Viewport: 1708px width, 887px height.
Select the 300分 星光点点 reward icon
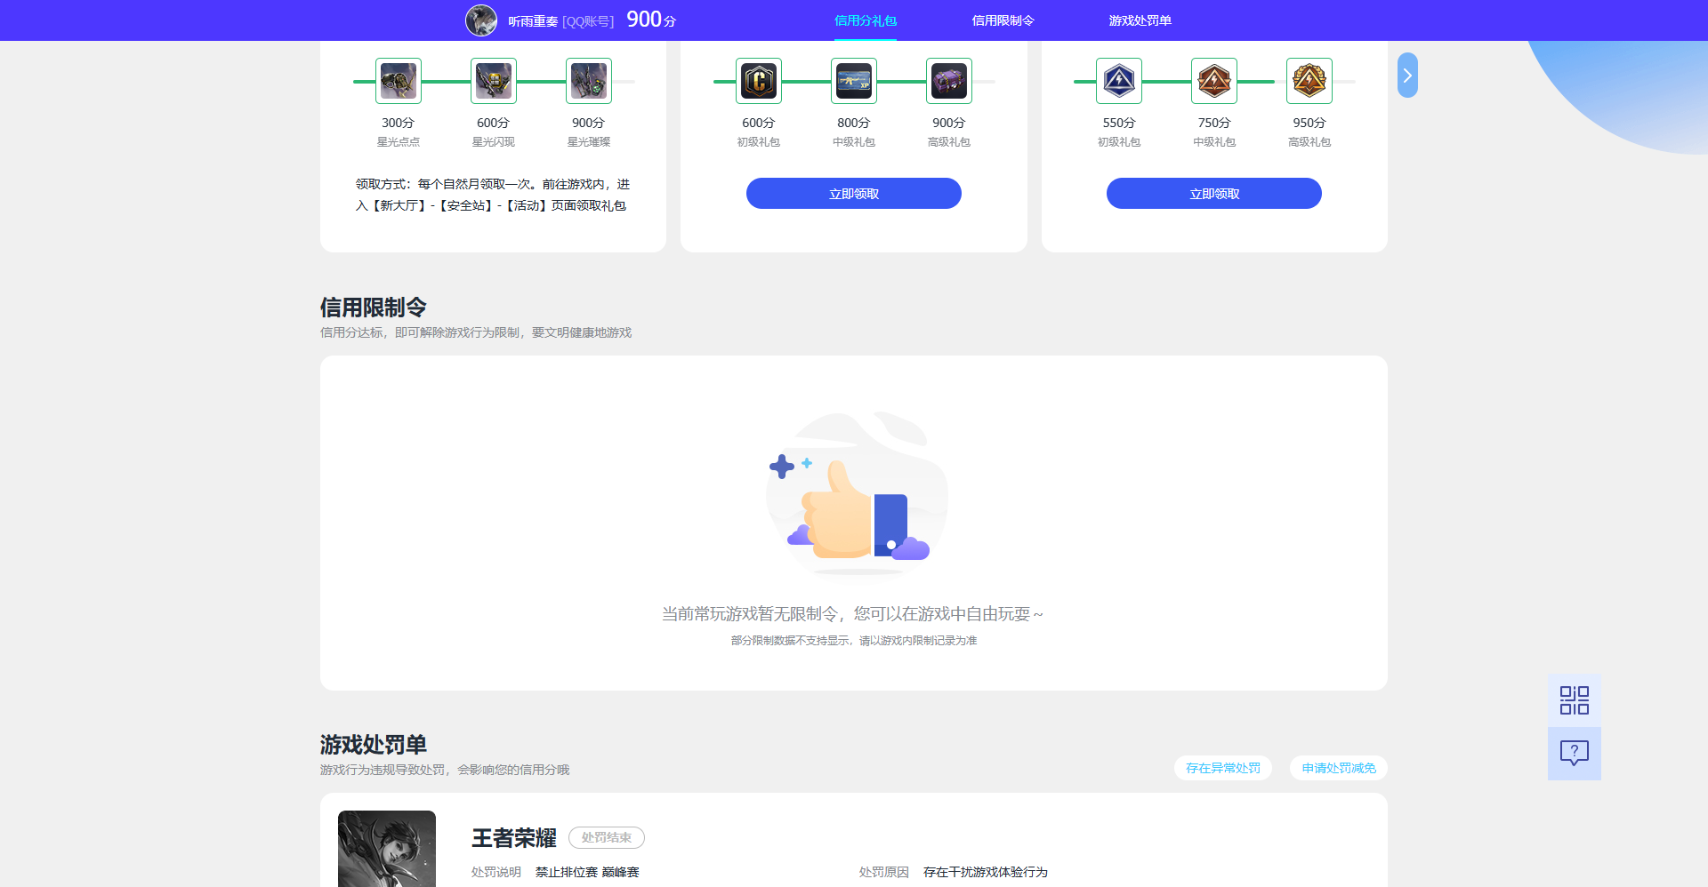click(x=399, y=81)
